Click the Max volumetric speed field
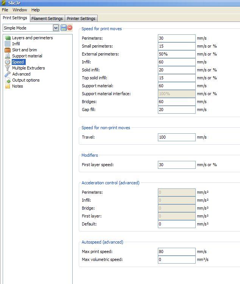This screenshot has height=284, width=240. [177, 259]
